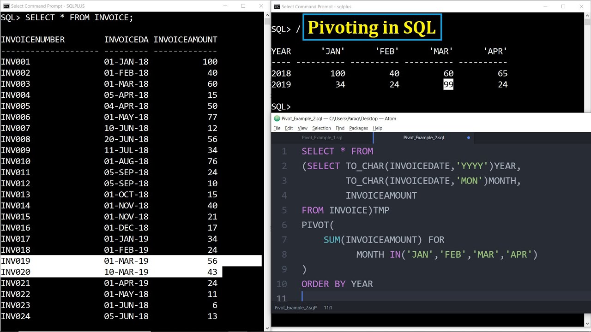The width and height of the screenshot is (591, 332).
Task: Click the INV001 row in the invoice table
Action: click(x=109, y=62)
